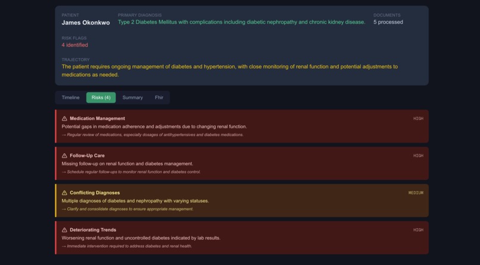Viewport: 480px width, 265px height.
Task: Click the DOCUMENTS field label
Action: [387, 15]
